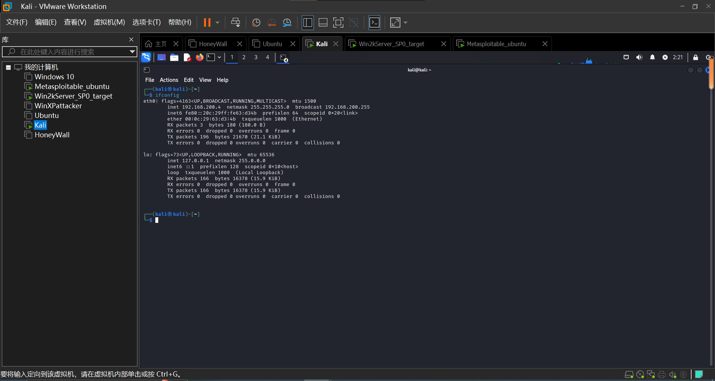
Task: Click the stretch guest display icon
Action: 395,23
